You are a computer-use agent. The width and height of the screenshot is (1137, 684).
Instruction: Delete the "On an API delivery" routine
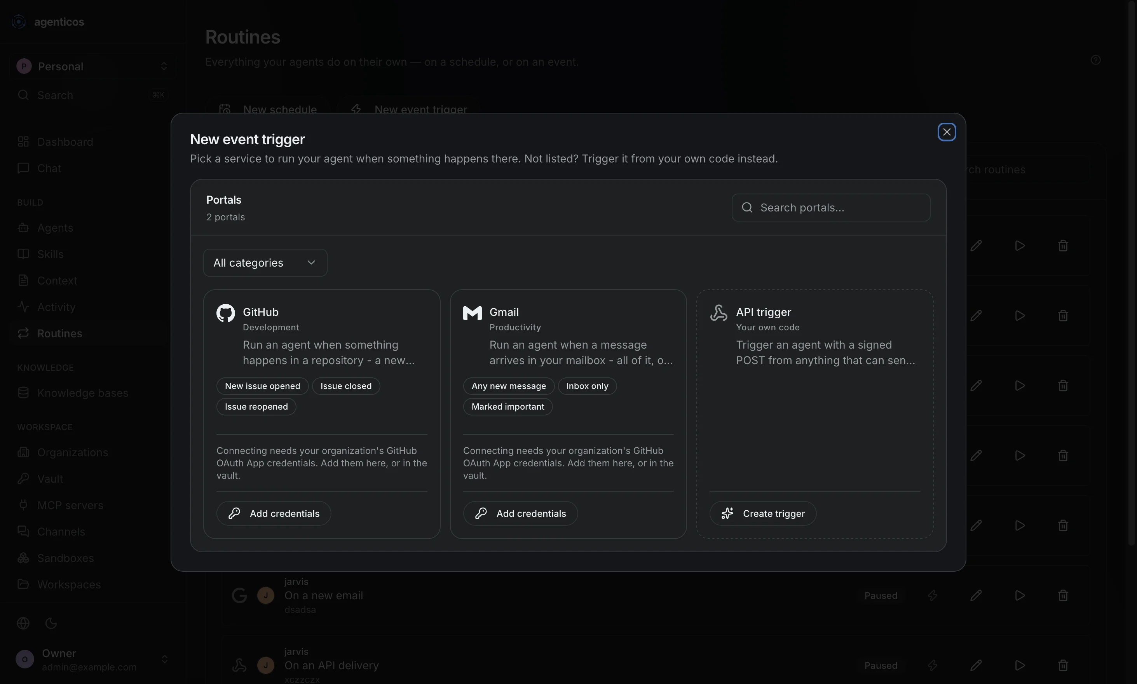1063,666
